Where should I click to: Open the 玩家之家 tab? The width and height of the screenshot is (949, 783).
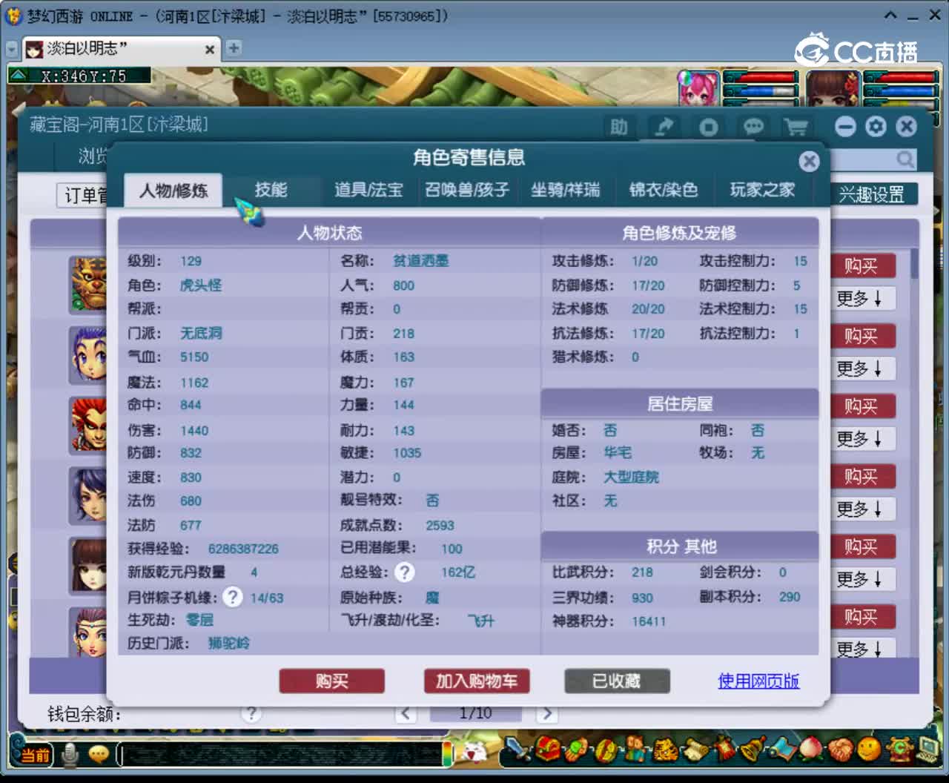(762, 190)
